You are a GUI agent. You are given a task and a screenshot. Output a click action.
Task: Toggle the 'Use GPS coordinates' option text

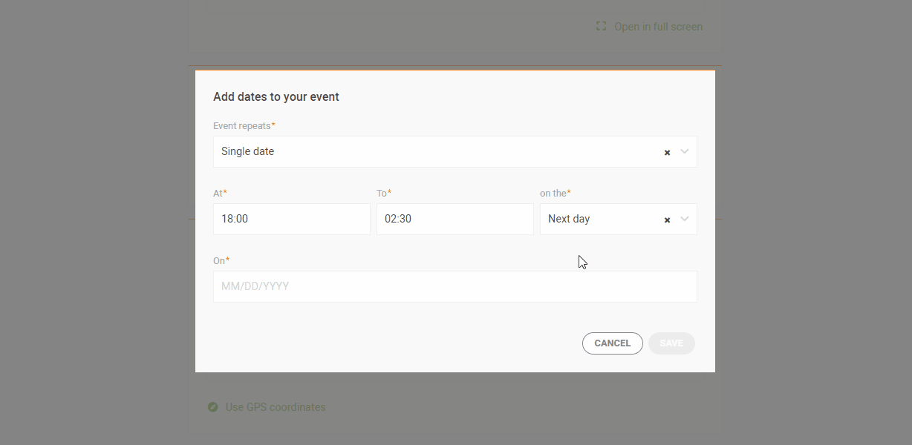[x=276, y=407]
